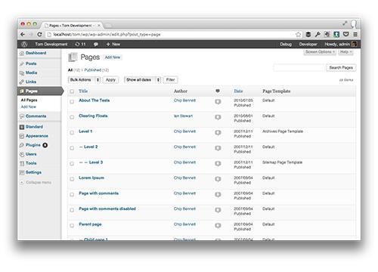This screenshot has width=378, height=272.
Task: Click the wrench extension icon in browser toolbar
Action: 318,34
